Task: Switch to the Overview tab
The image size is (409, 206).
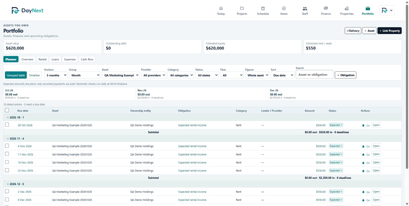Action: 28,59
